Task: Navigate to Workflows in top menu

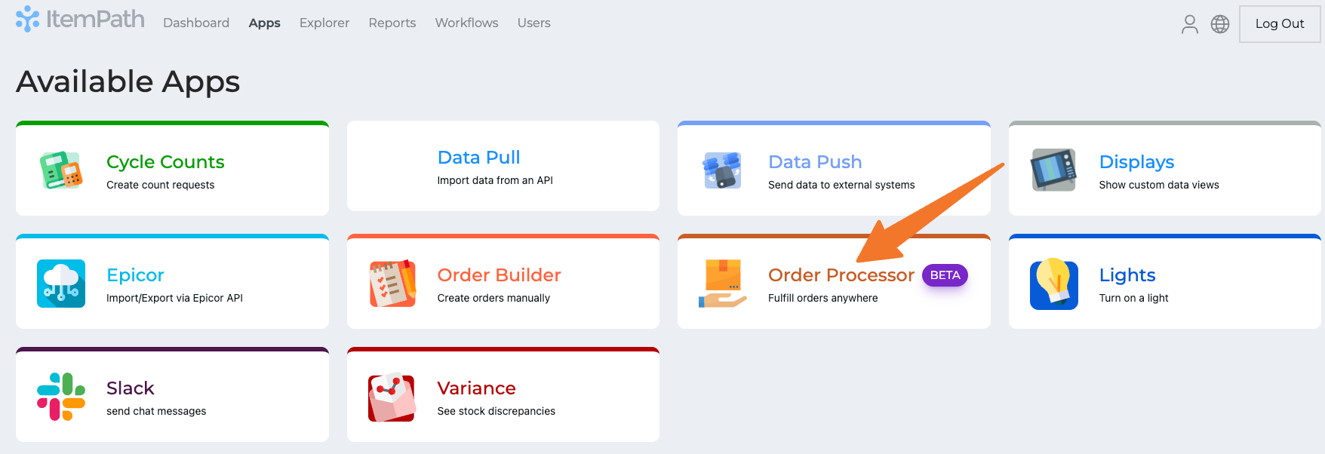Action: pyautogui.click(x=466, y=23)
